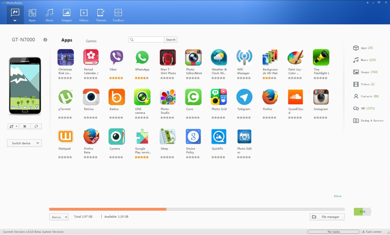The width and height of the screenshot is (390, 235).
Task: Select the Firefox app icon
Action: [270, 97]
